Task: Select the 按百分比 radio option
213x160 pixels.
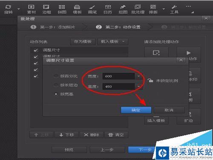Action: point(66,76)
